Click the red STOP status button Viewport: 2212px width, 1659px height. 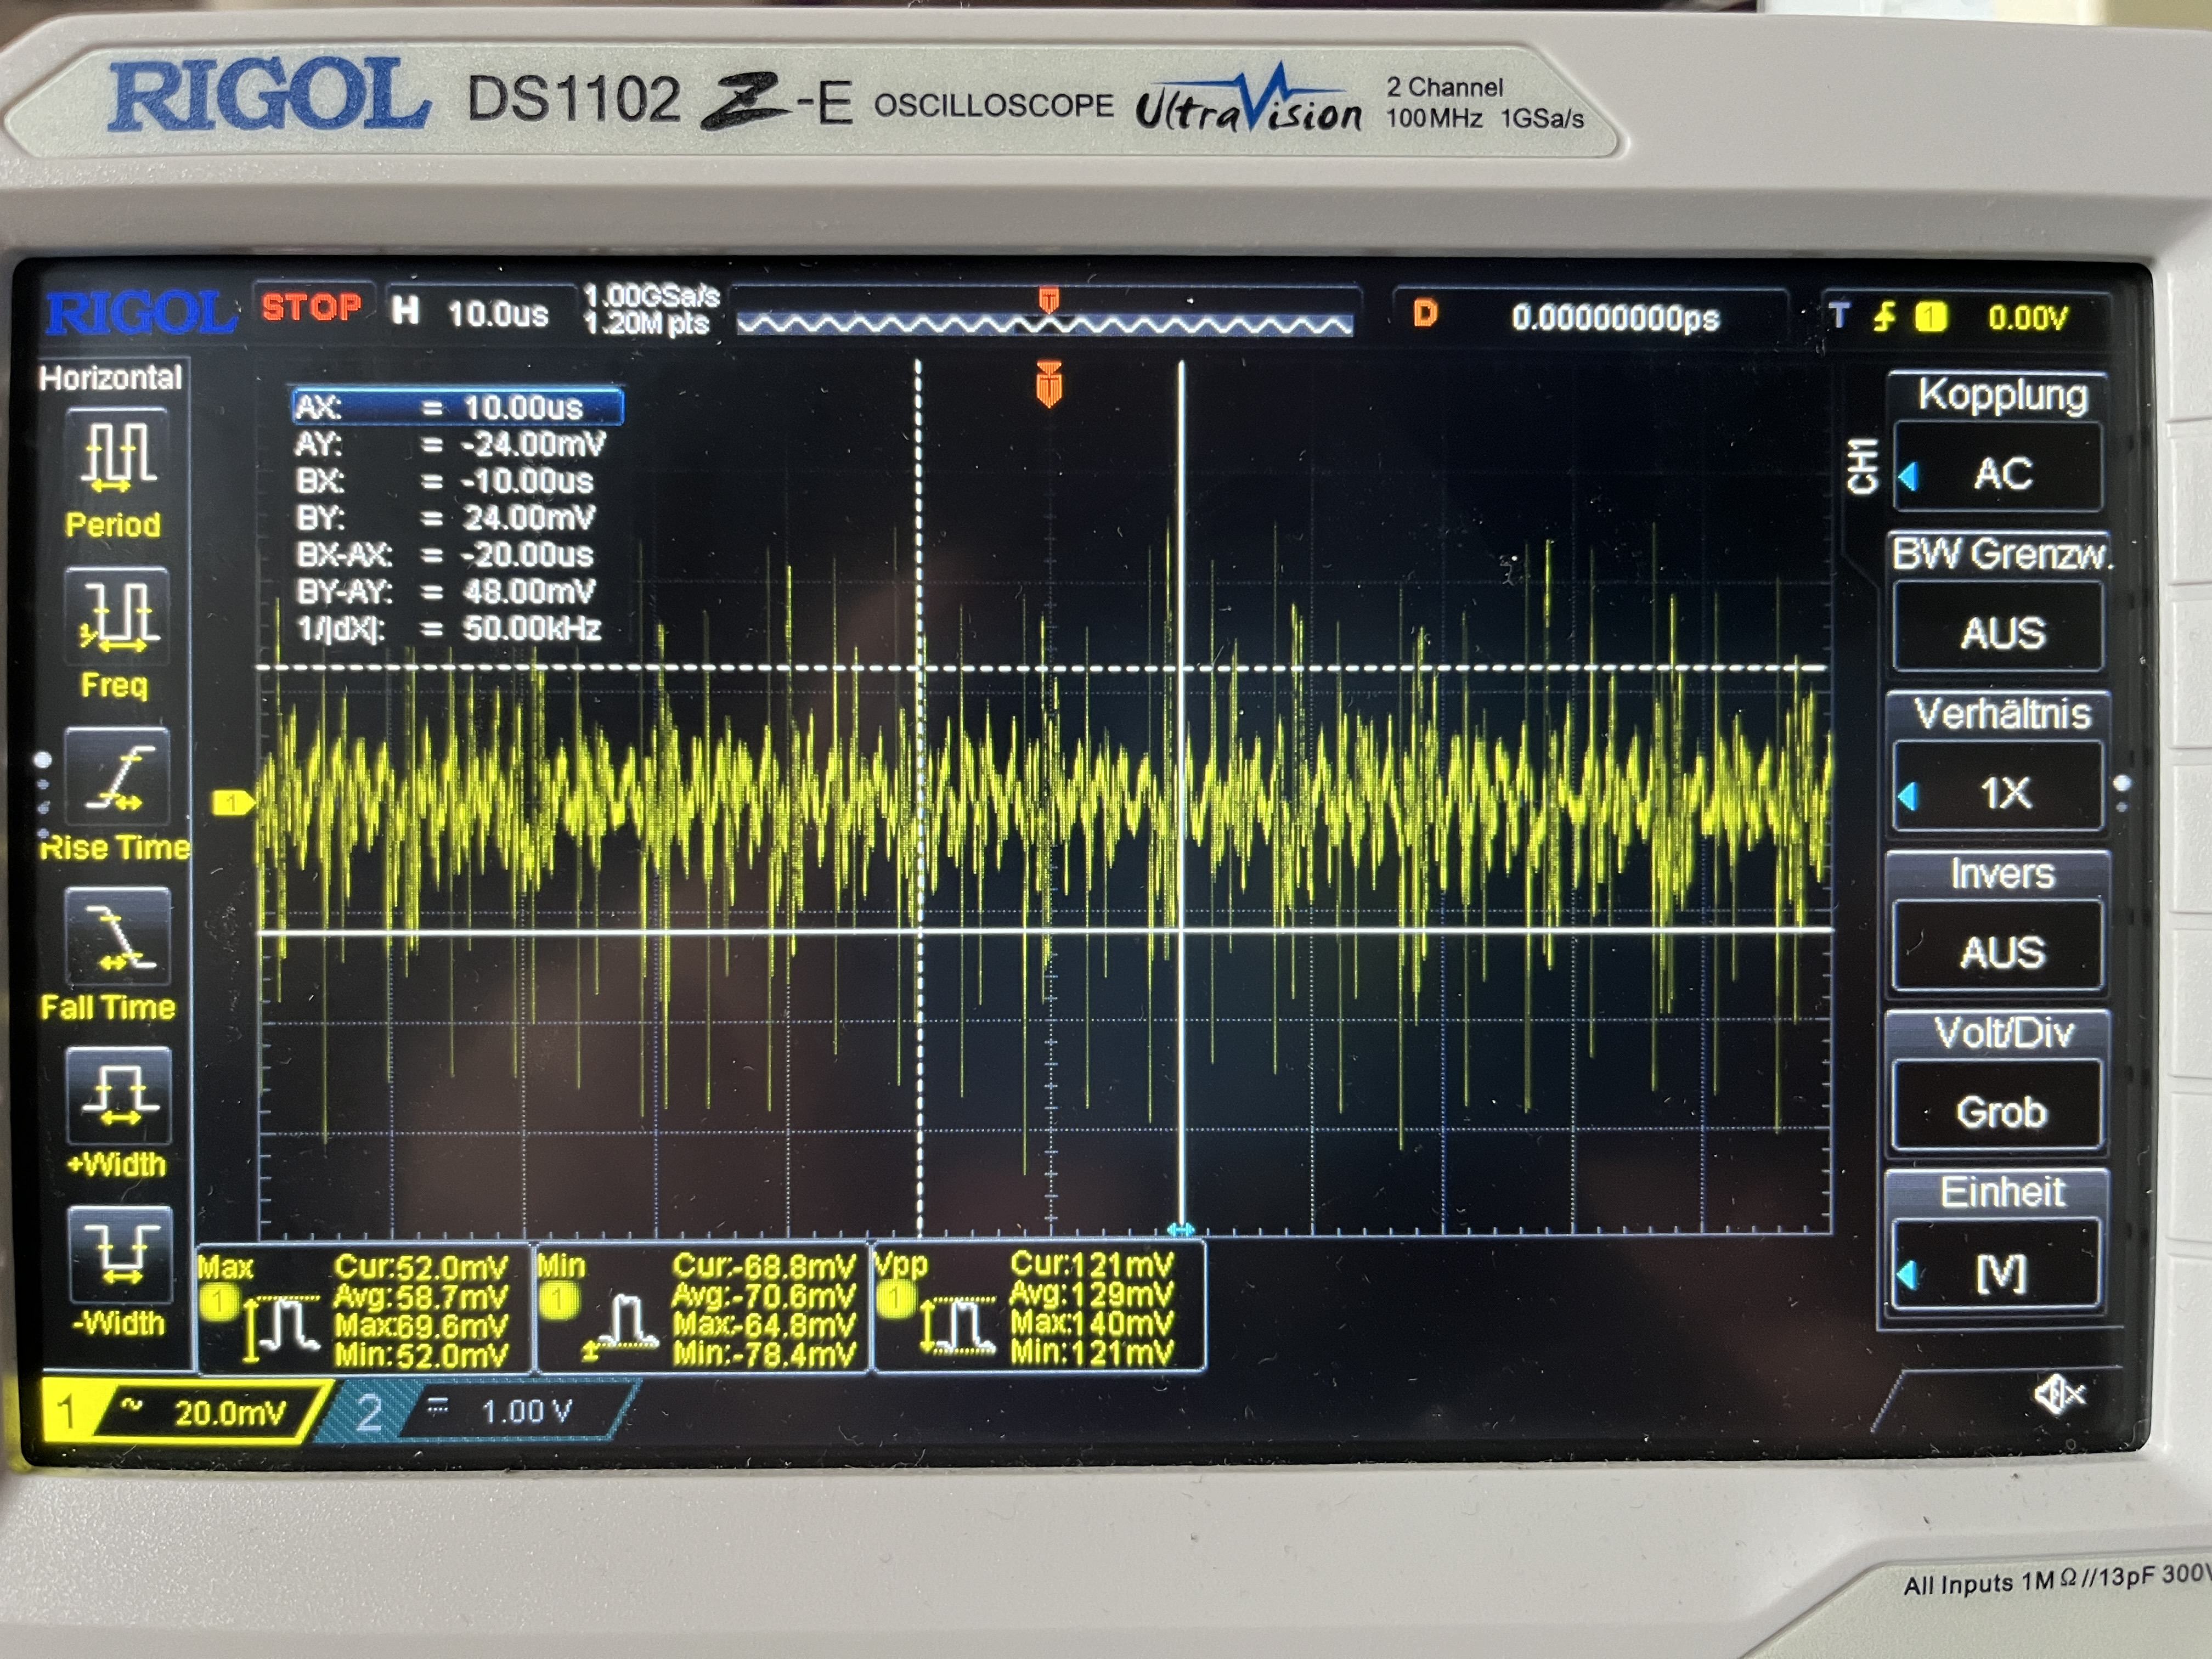311,307
